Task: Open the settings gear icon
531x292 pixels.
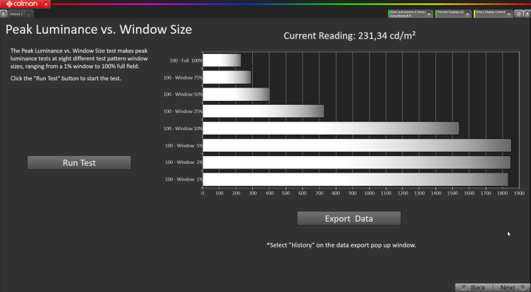Action: click(x=518, y=14)
